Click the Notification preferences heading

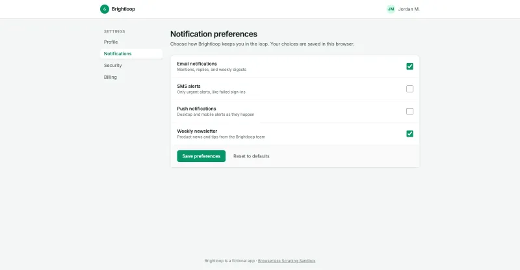(214, 34)
